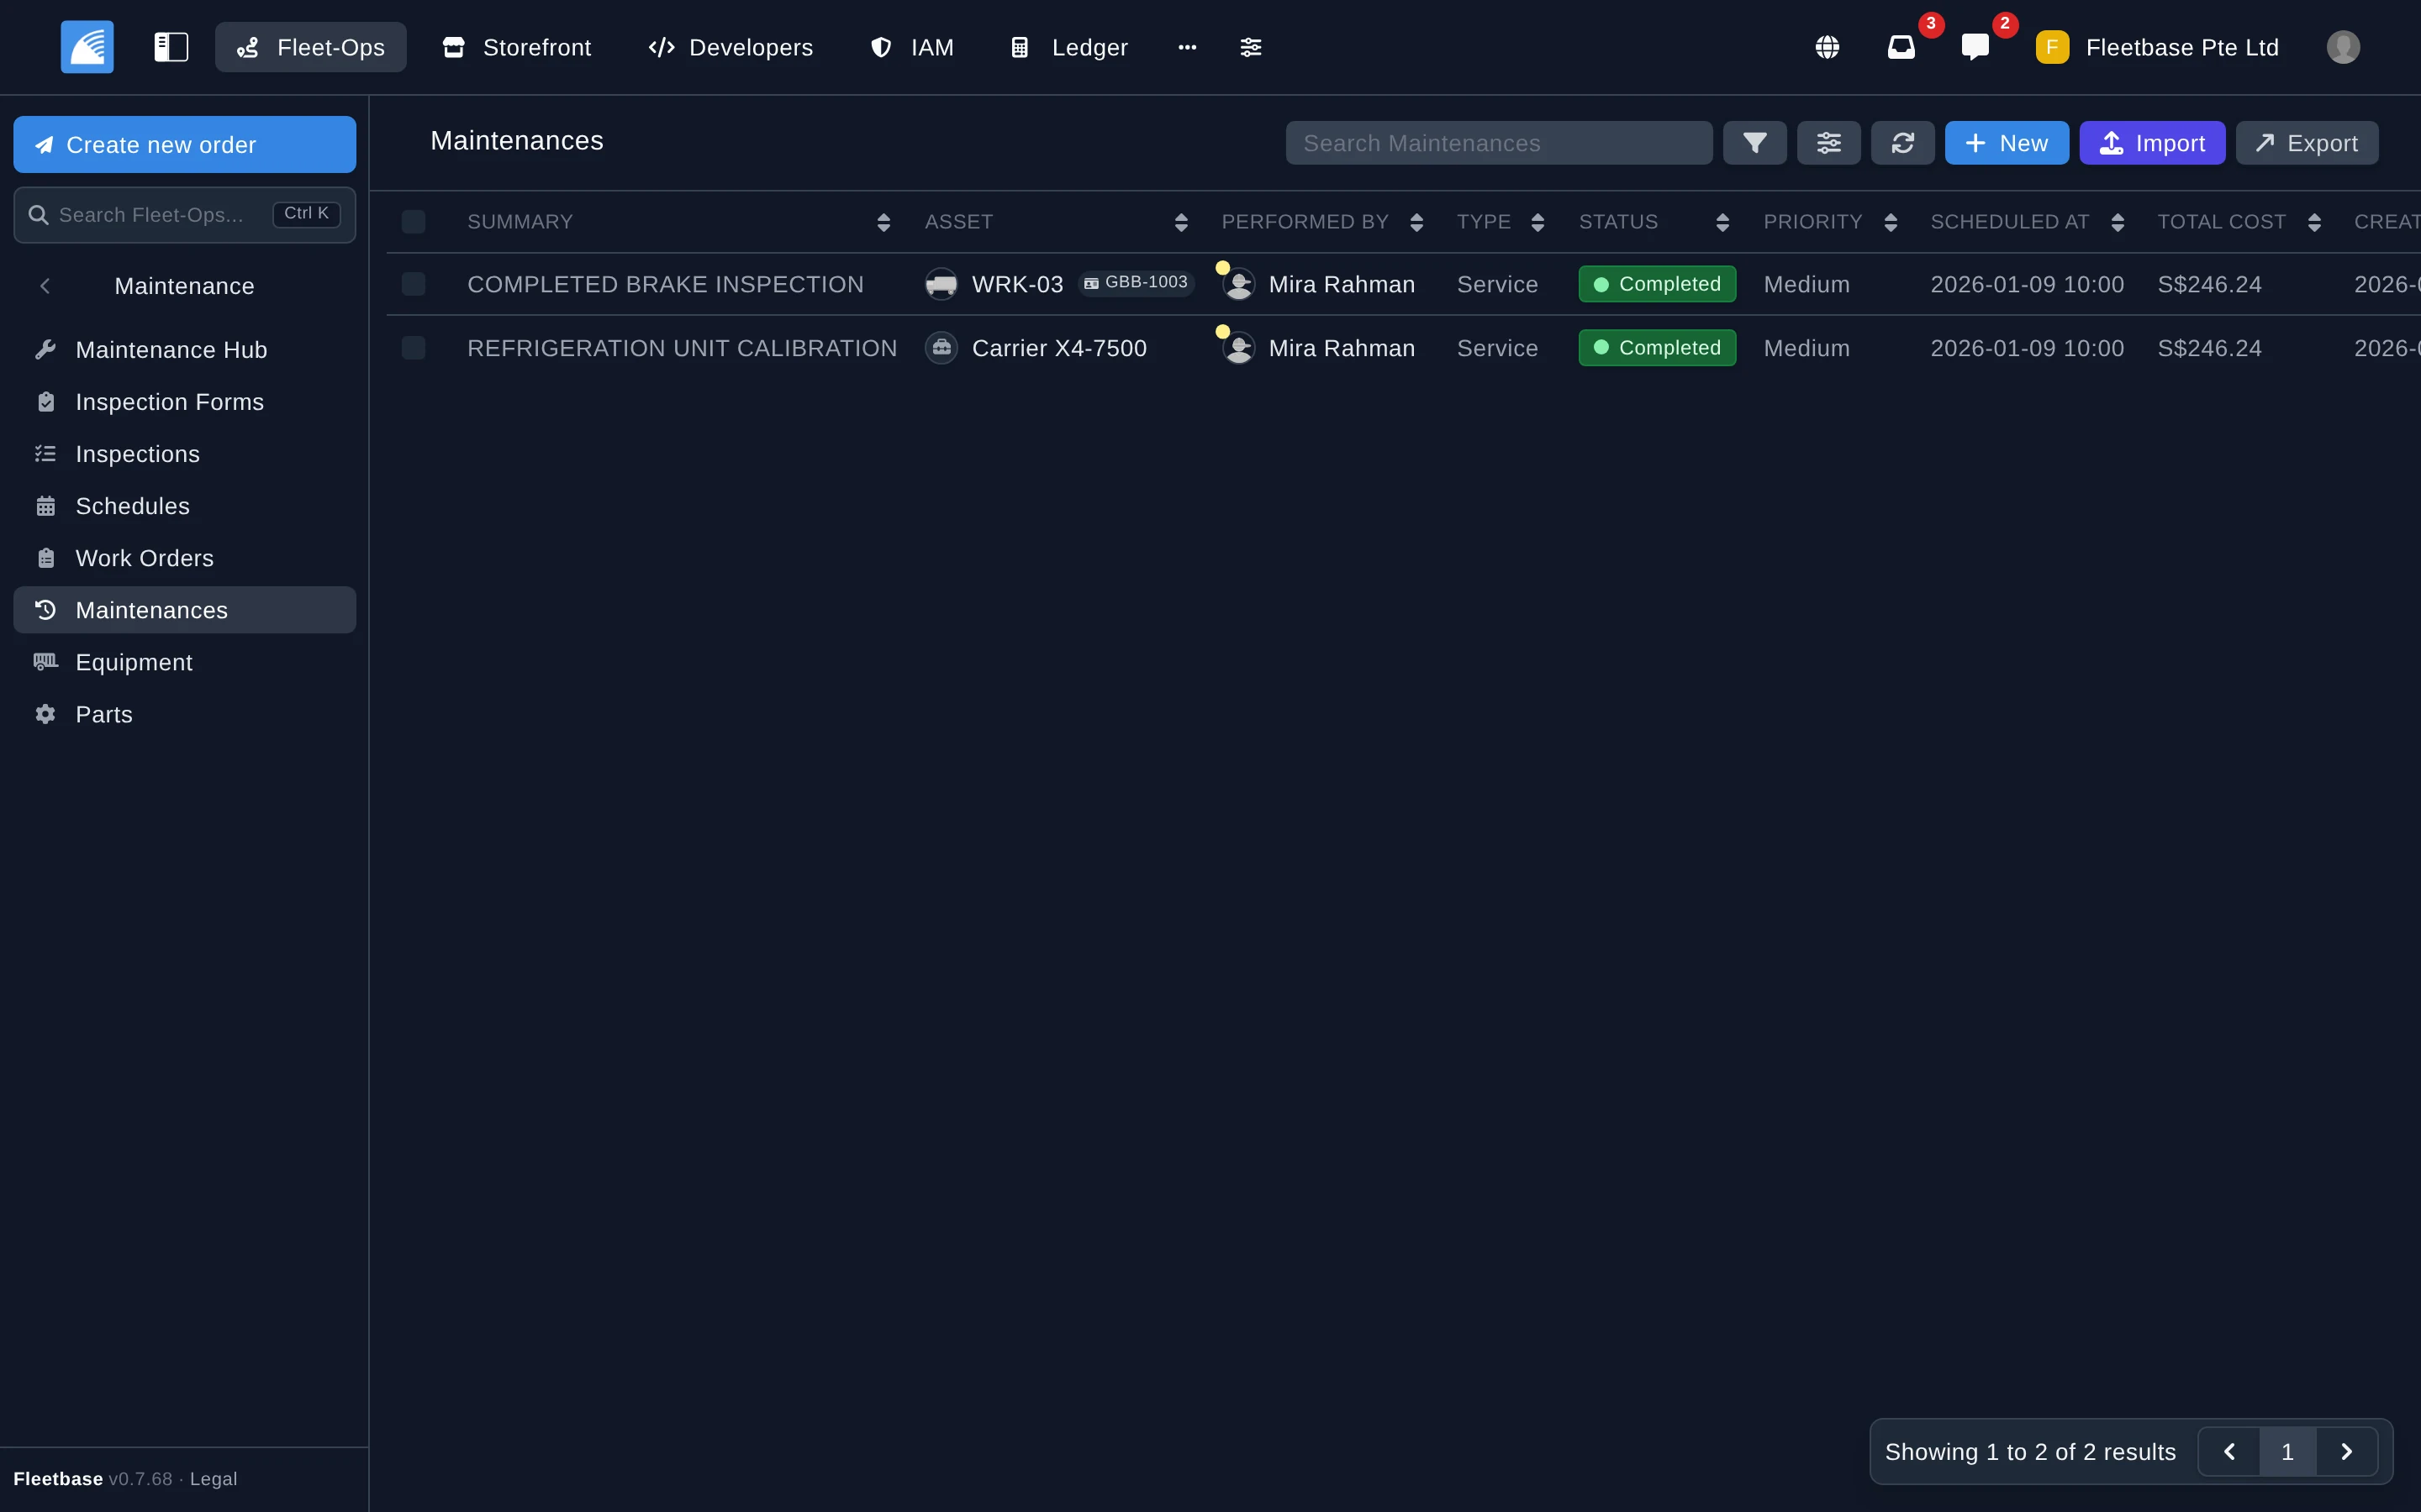Viewport: 2421px width, 1512px height.
Task: Open the IAM tab
Action: click(911, 47)
